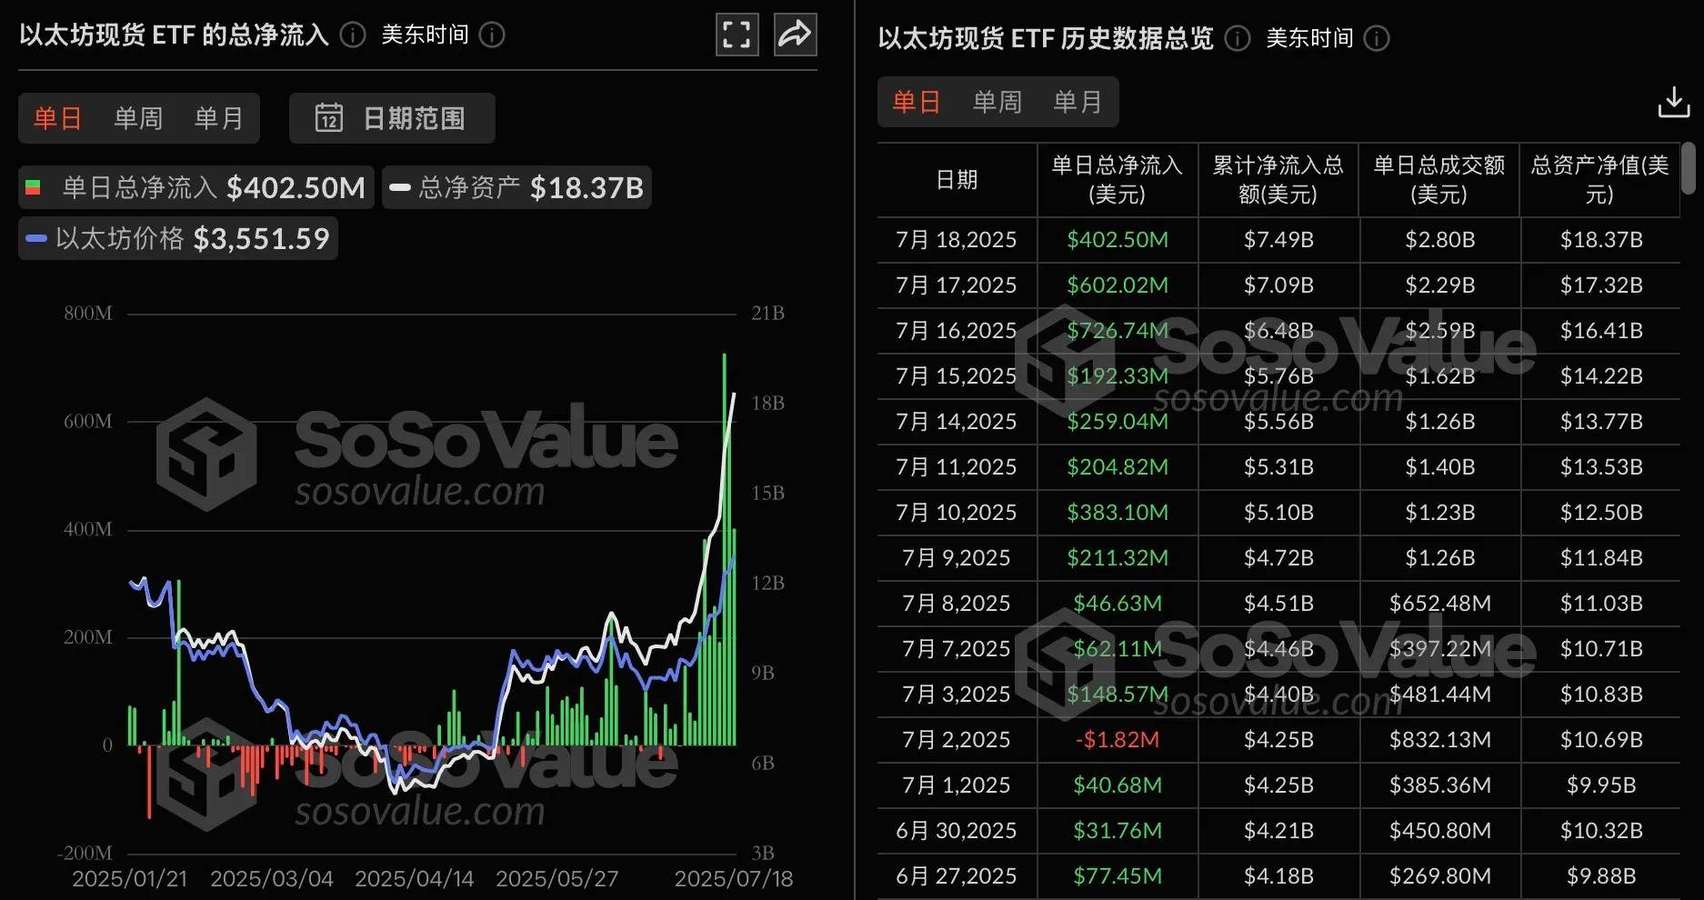1704x900 pixels.
Task: Click the 单日总净流入(美元) column header
Action: 1117,180
